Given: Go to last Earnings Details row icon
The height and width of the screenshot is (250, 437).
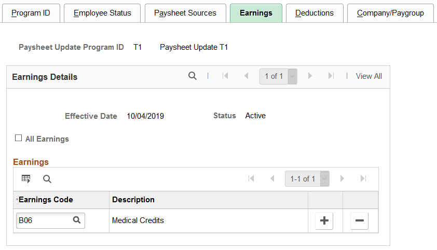Looking at the screenshot, I should [331, 76].
